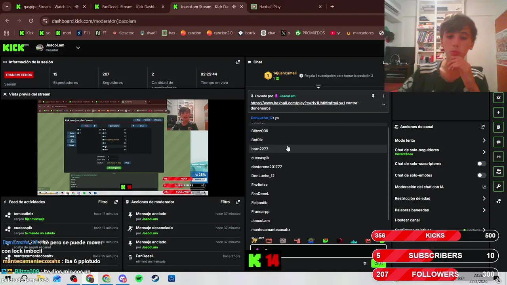The width and height of the screenshot is (507, 285).
Task: Click the wrench tools sidebar icon
Action: click(498, 186)
